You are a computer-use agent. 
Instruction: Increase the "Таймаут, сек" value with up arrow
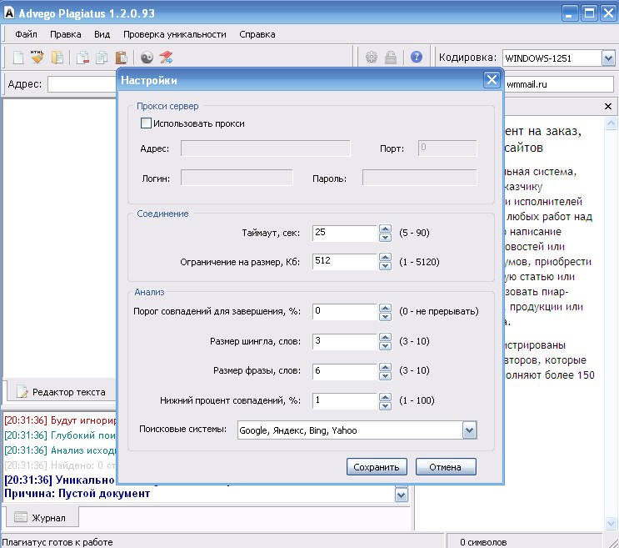(x=385, y=229)
